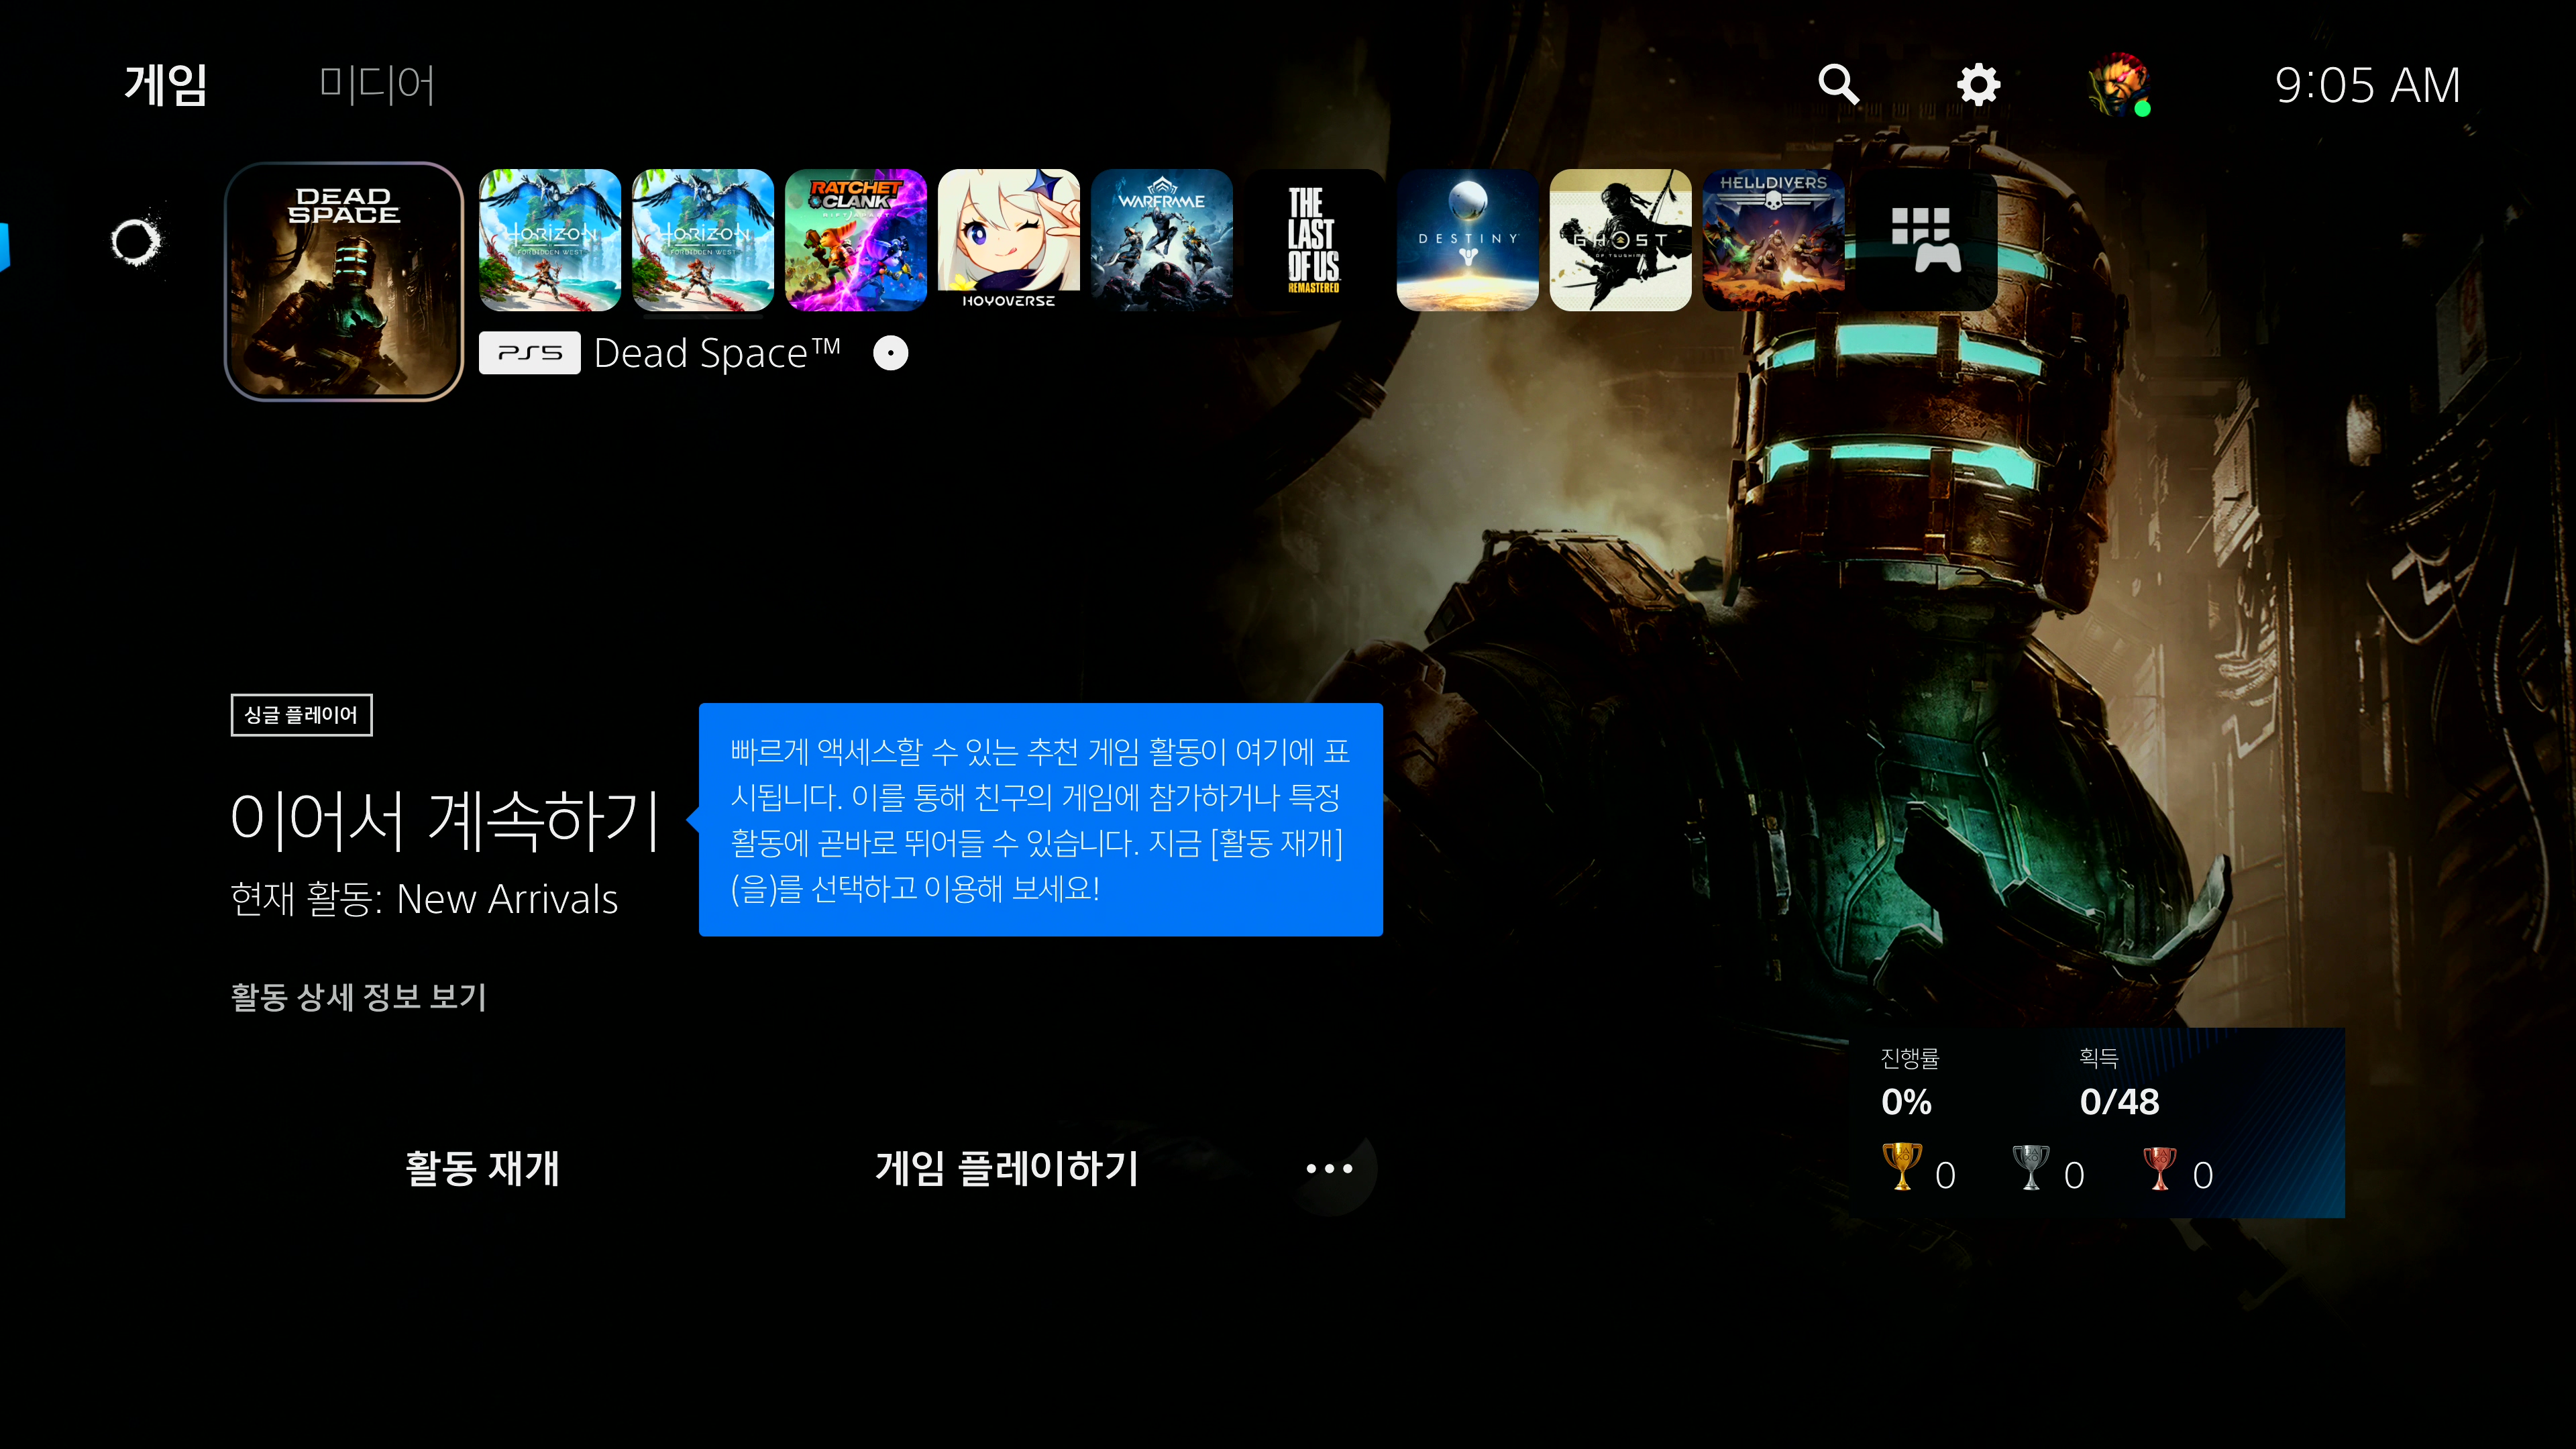Select the first Horizon Forbidden West tile
2576x1449 pixels.
(550, 240)
